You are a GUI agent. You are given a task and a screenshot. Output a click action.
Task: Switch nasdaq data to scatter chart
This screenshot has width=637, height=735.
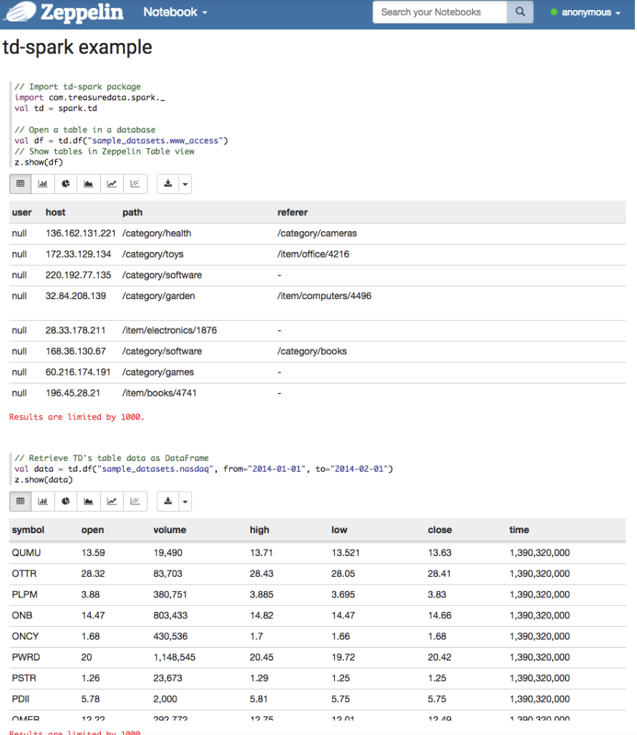click(x=135, y=502)
